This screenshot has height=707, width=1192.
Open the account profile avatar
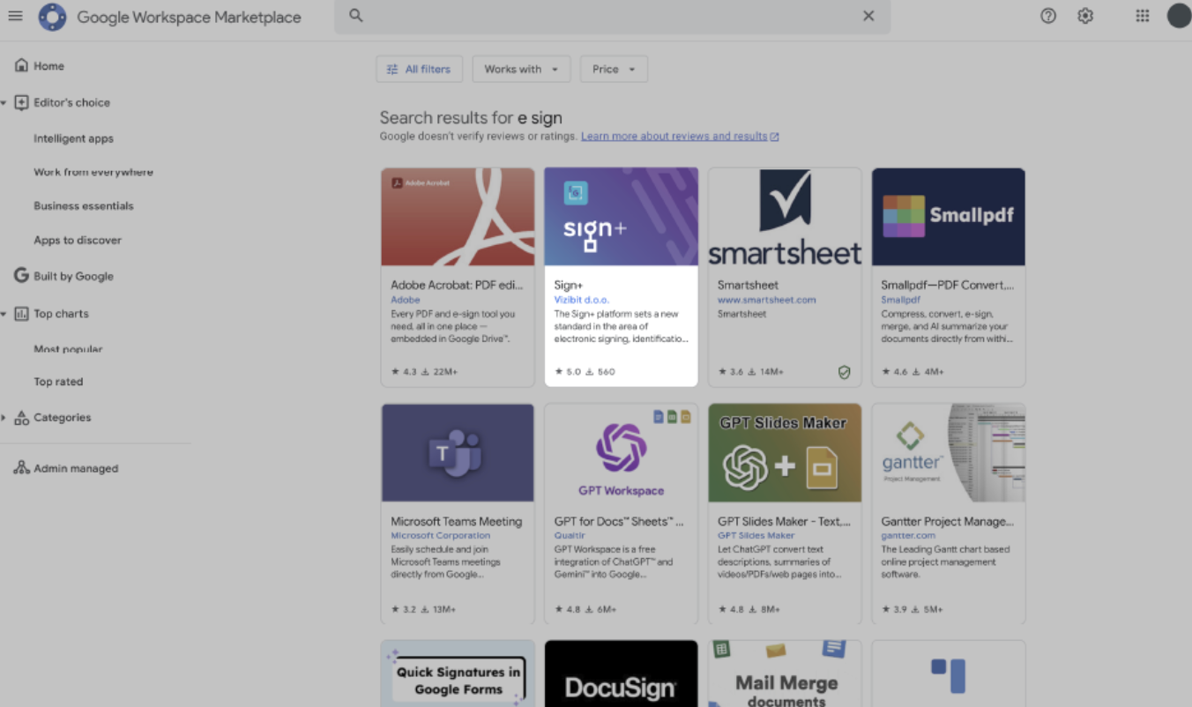[1179, 16]
